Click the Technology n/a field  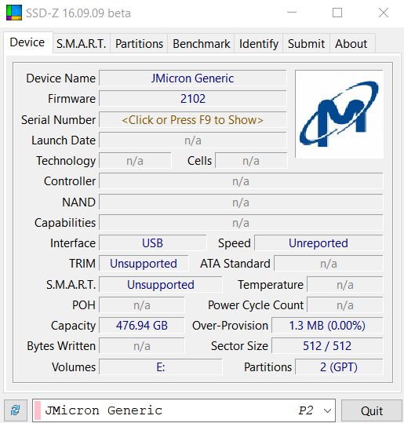click(135, 161)
